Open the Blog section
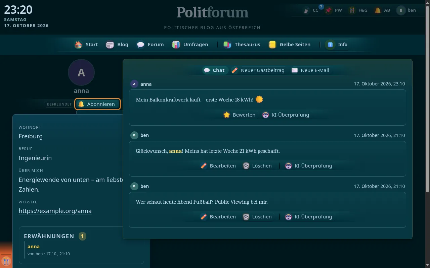This screenshot has width=430, height=268. (x=117, y=45)
